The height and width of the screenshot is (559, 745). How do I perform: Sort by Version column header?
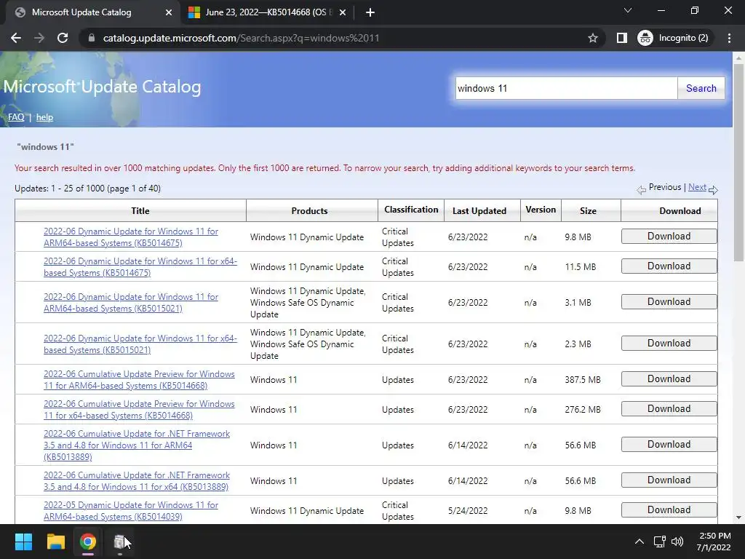(x=541, y=210)
